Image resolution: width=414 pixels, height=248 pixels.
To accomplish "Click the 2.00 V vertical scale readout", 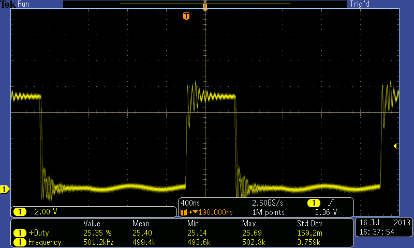I will pyautogui.click(x=46, y=212).
